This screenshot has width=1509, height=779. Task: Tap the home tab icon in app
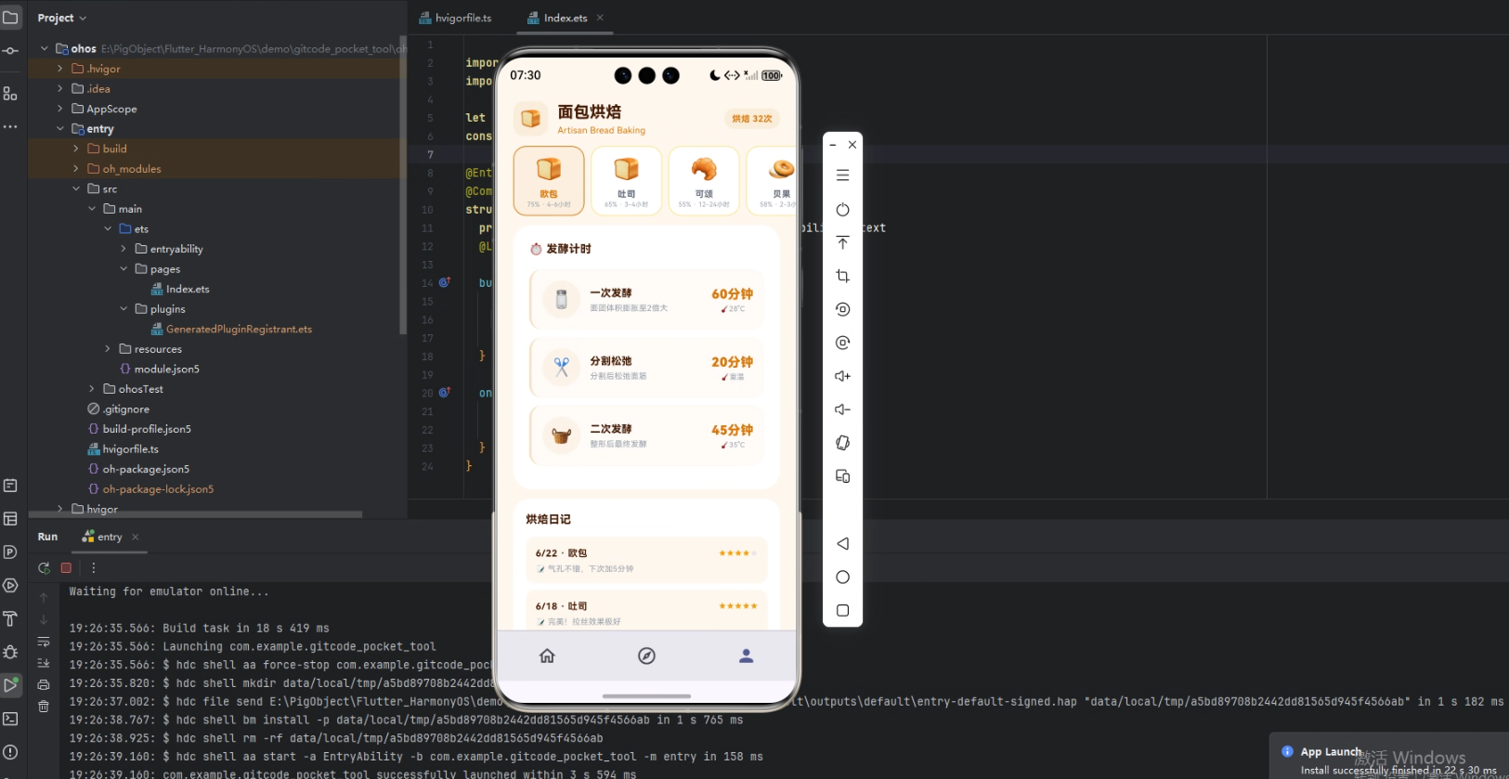[x=547, y=656]
